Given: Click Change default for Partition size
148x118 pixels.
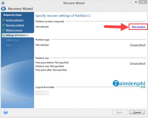Looking at the screenshot, I should coord(138,63).
